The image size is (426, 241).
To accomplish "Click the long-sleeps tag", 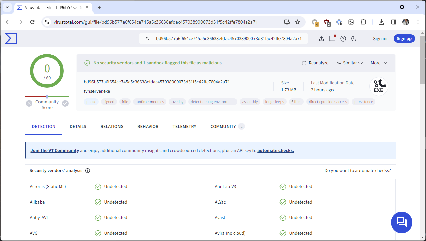I will [x=274, y=102].
